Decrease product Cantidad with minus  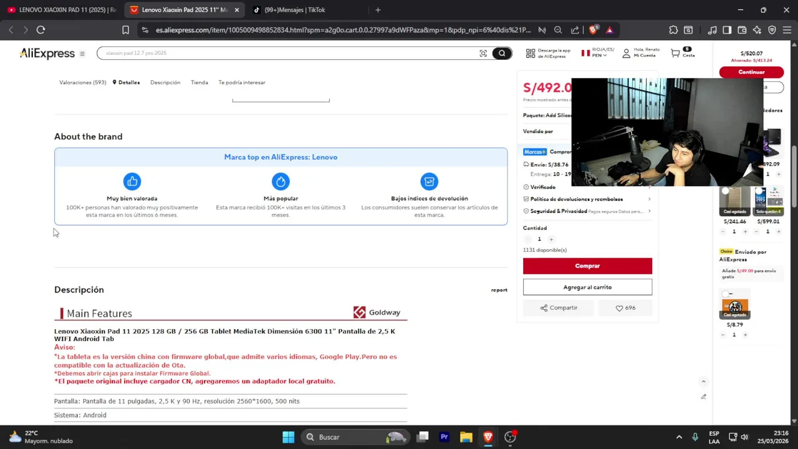tap(527, 239)
